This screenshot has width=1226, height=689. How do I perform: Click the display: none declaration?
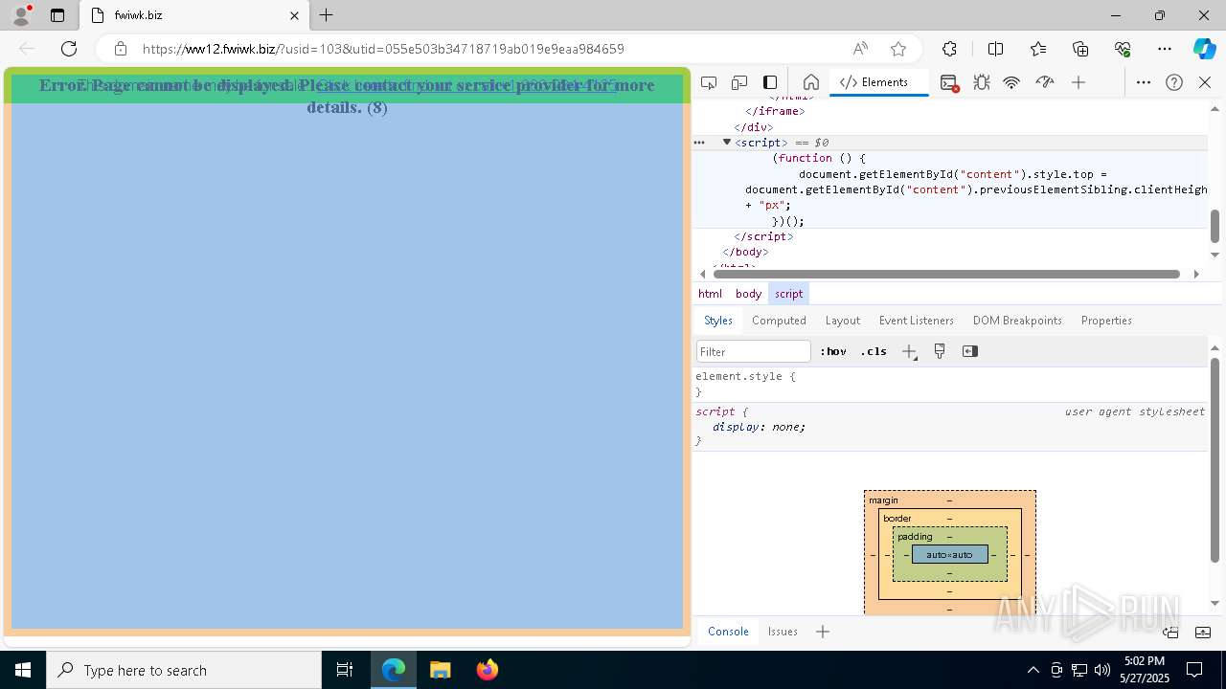pyautogui.click(x=759, y=427)
